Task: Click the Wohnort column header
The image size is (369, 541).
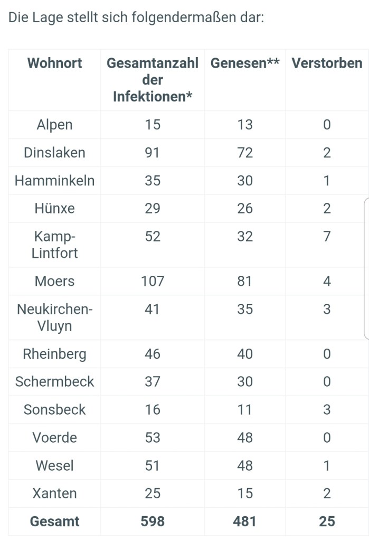Action: 54,63
